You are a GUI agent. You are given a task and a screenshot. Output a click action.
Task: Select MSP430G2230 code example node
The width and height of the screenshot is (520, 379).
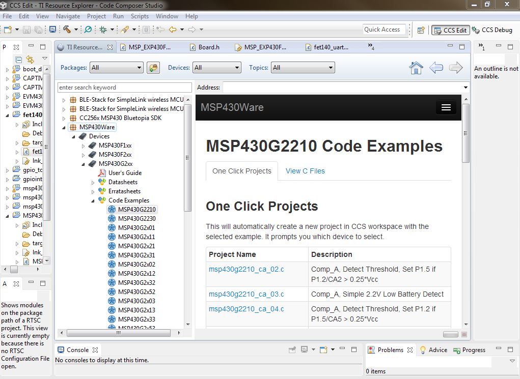click(x=136, y=219)
